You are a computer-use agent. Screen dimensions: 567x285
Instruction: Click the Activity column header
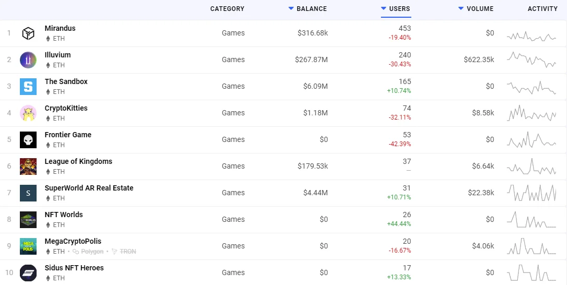[542, 9]
